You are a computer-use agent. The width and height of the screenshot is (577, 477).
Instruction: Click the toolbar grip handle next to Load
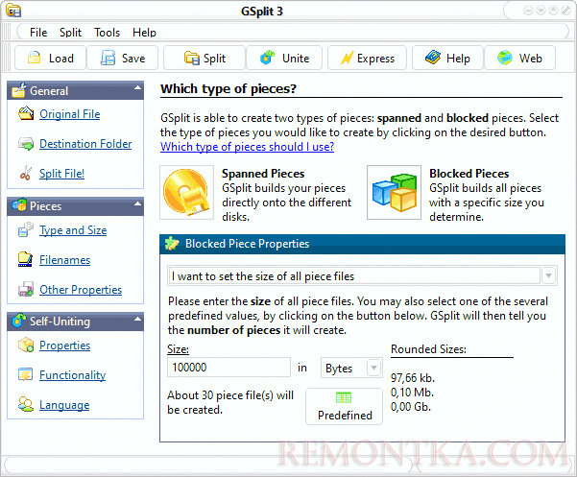[x=7, y=58]
